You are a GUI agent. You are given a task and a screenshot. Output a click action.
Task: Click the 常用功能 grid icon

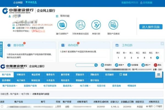point(57,16)
